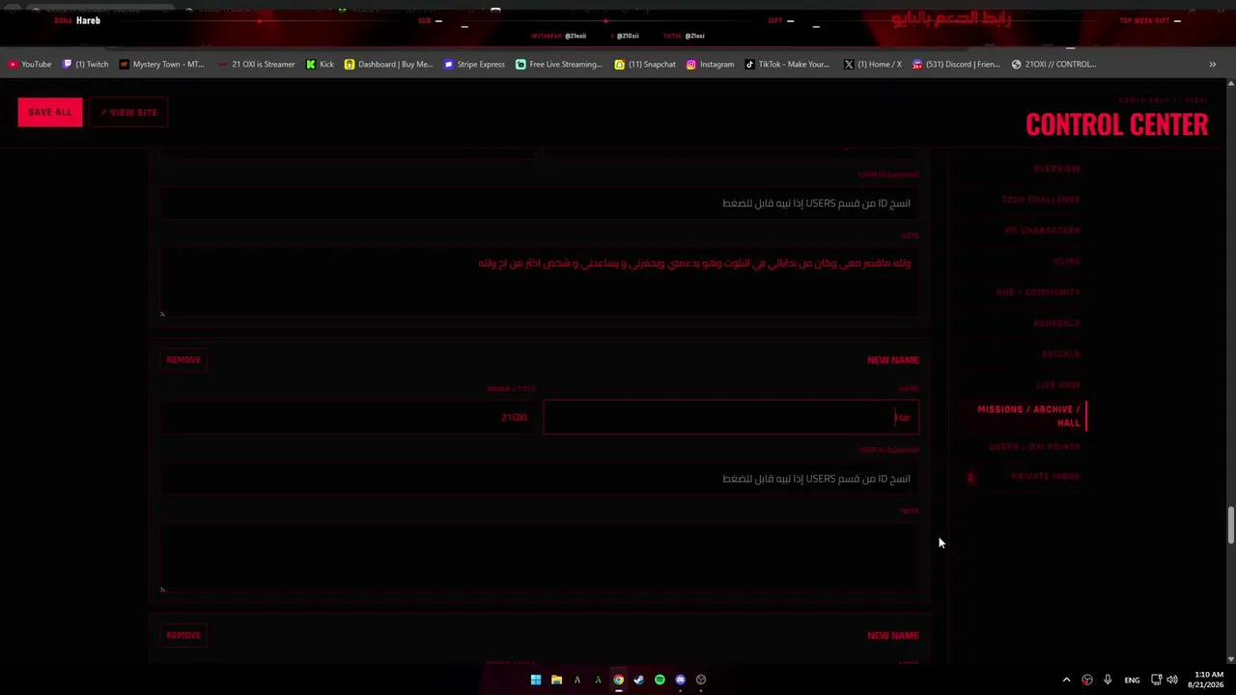Open the network tray icon
The height and width of the screenshot is (695, 1236).
[x=1156, y=680]
